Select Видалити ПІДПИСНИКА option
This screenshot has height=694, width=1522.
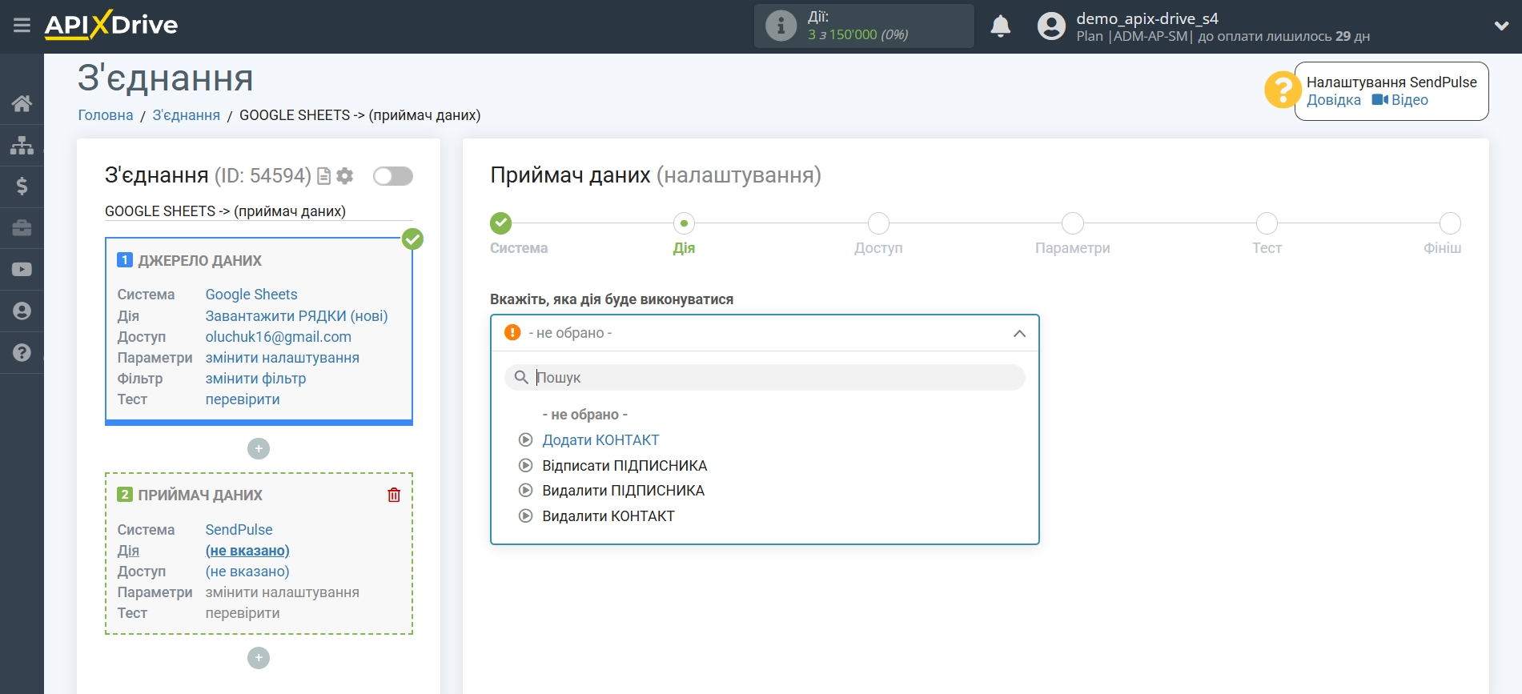623,491
